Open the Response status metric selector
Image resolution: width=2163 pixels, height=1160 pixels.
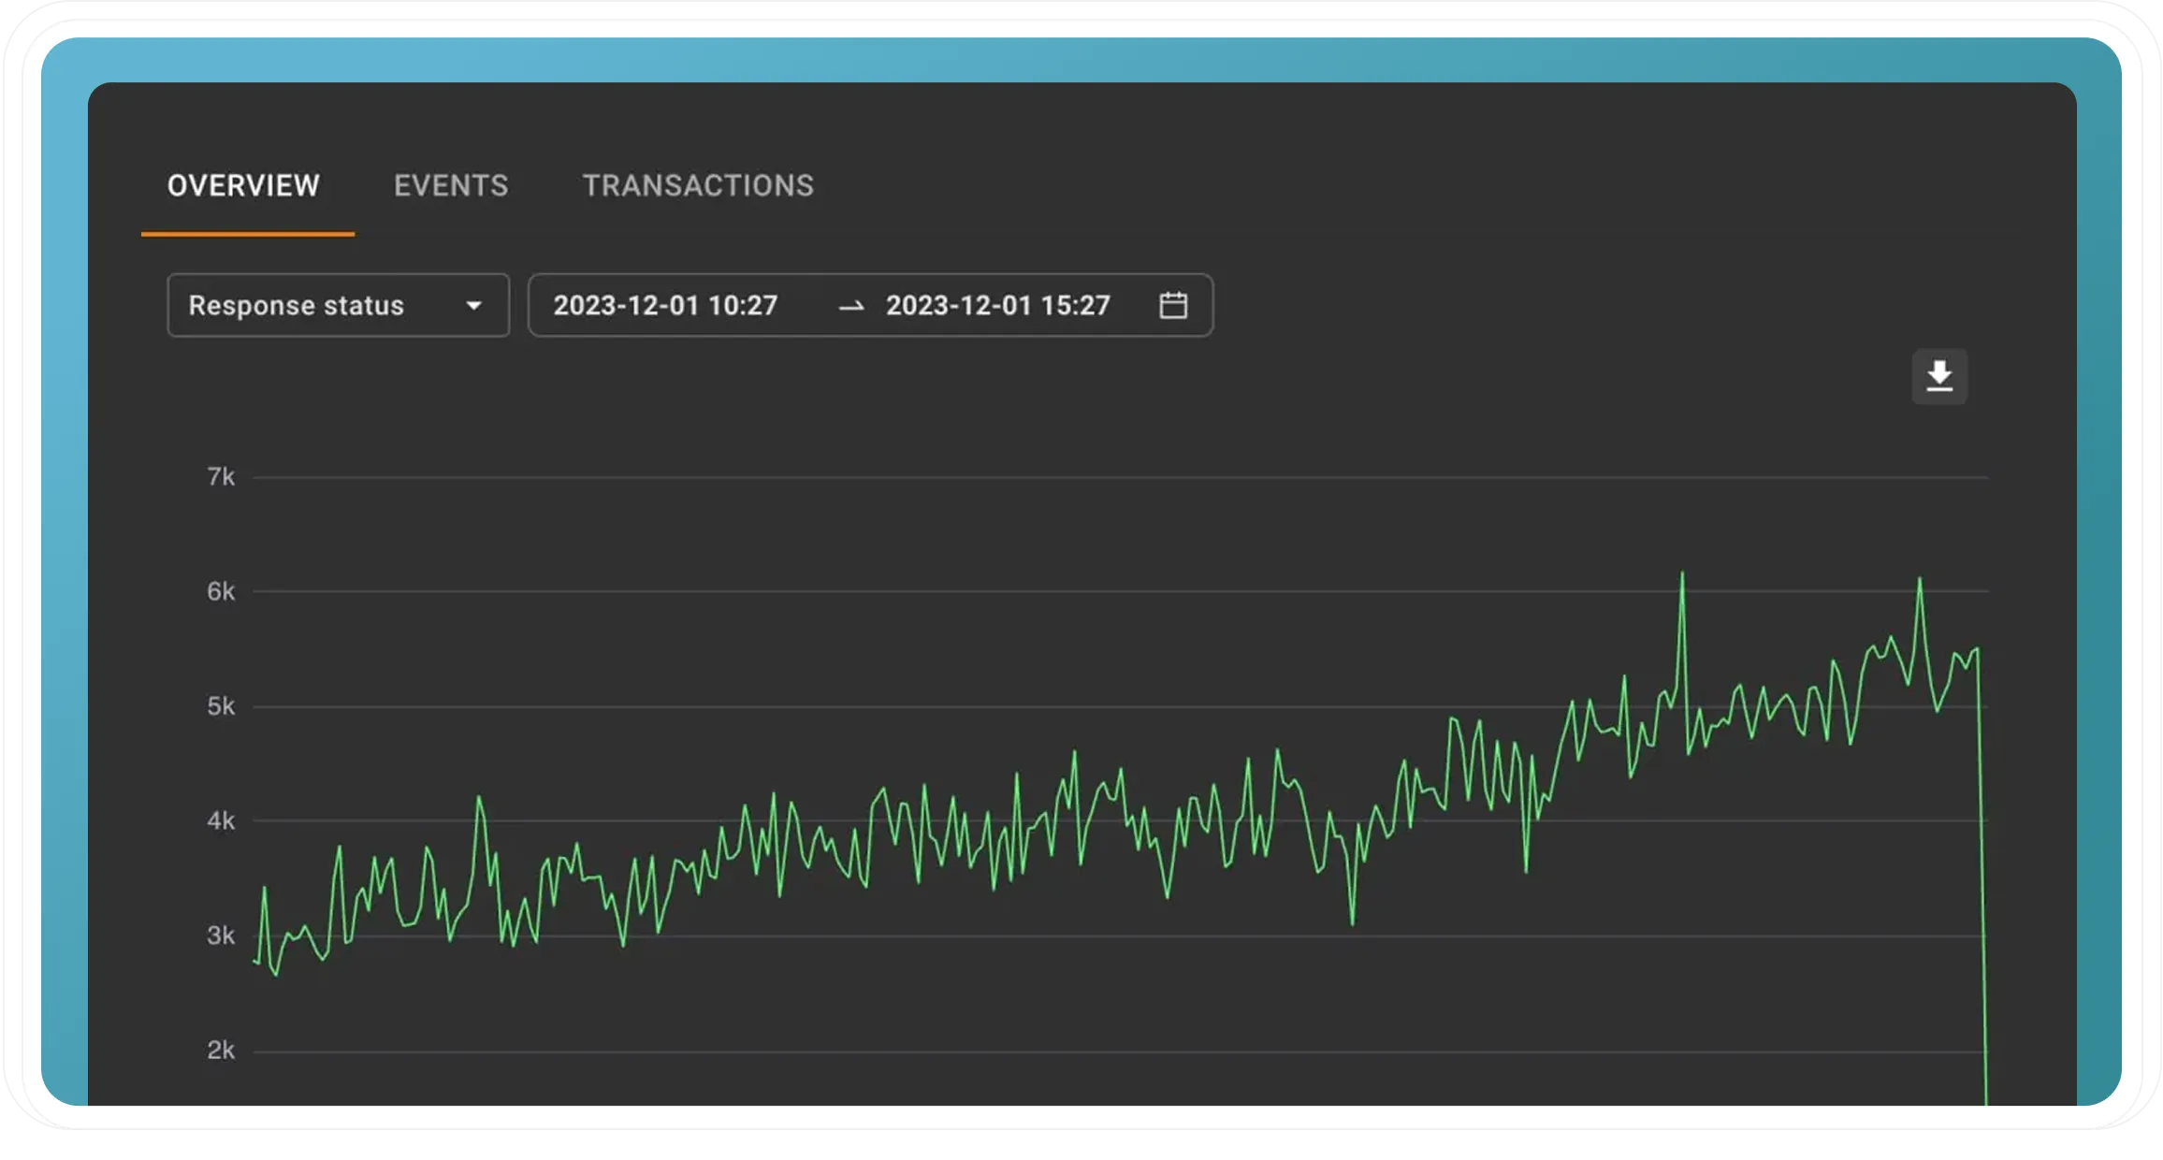tap(297, 306)
